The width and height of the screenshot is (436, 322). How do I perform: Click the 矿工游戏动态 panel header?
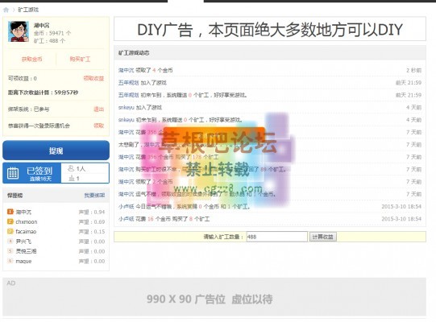tap(270, 53)
